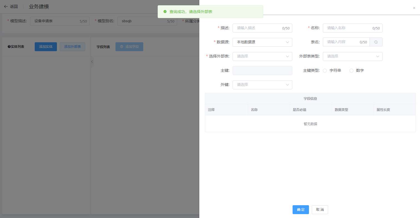The image size is (420, 218).
Task: Open the 外部表类型 dropdown
Action: pyautogui.click(x=352, y=56)
